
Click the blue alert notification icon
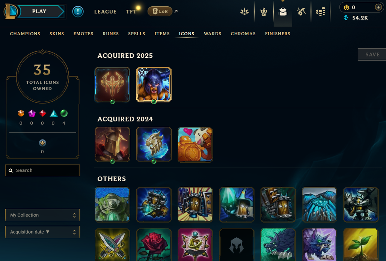[78, 12]
